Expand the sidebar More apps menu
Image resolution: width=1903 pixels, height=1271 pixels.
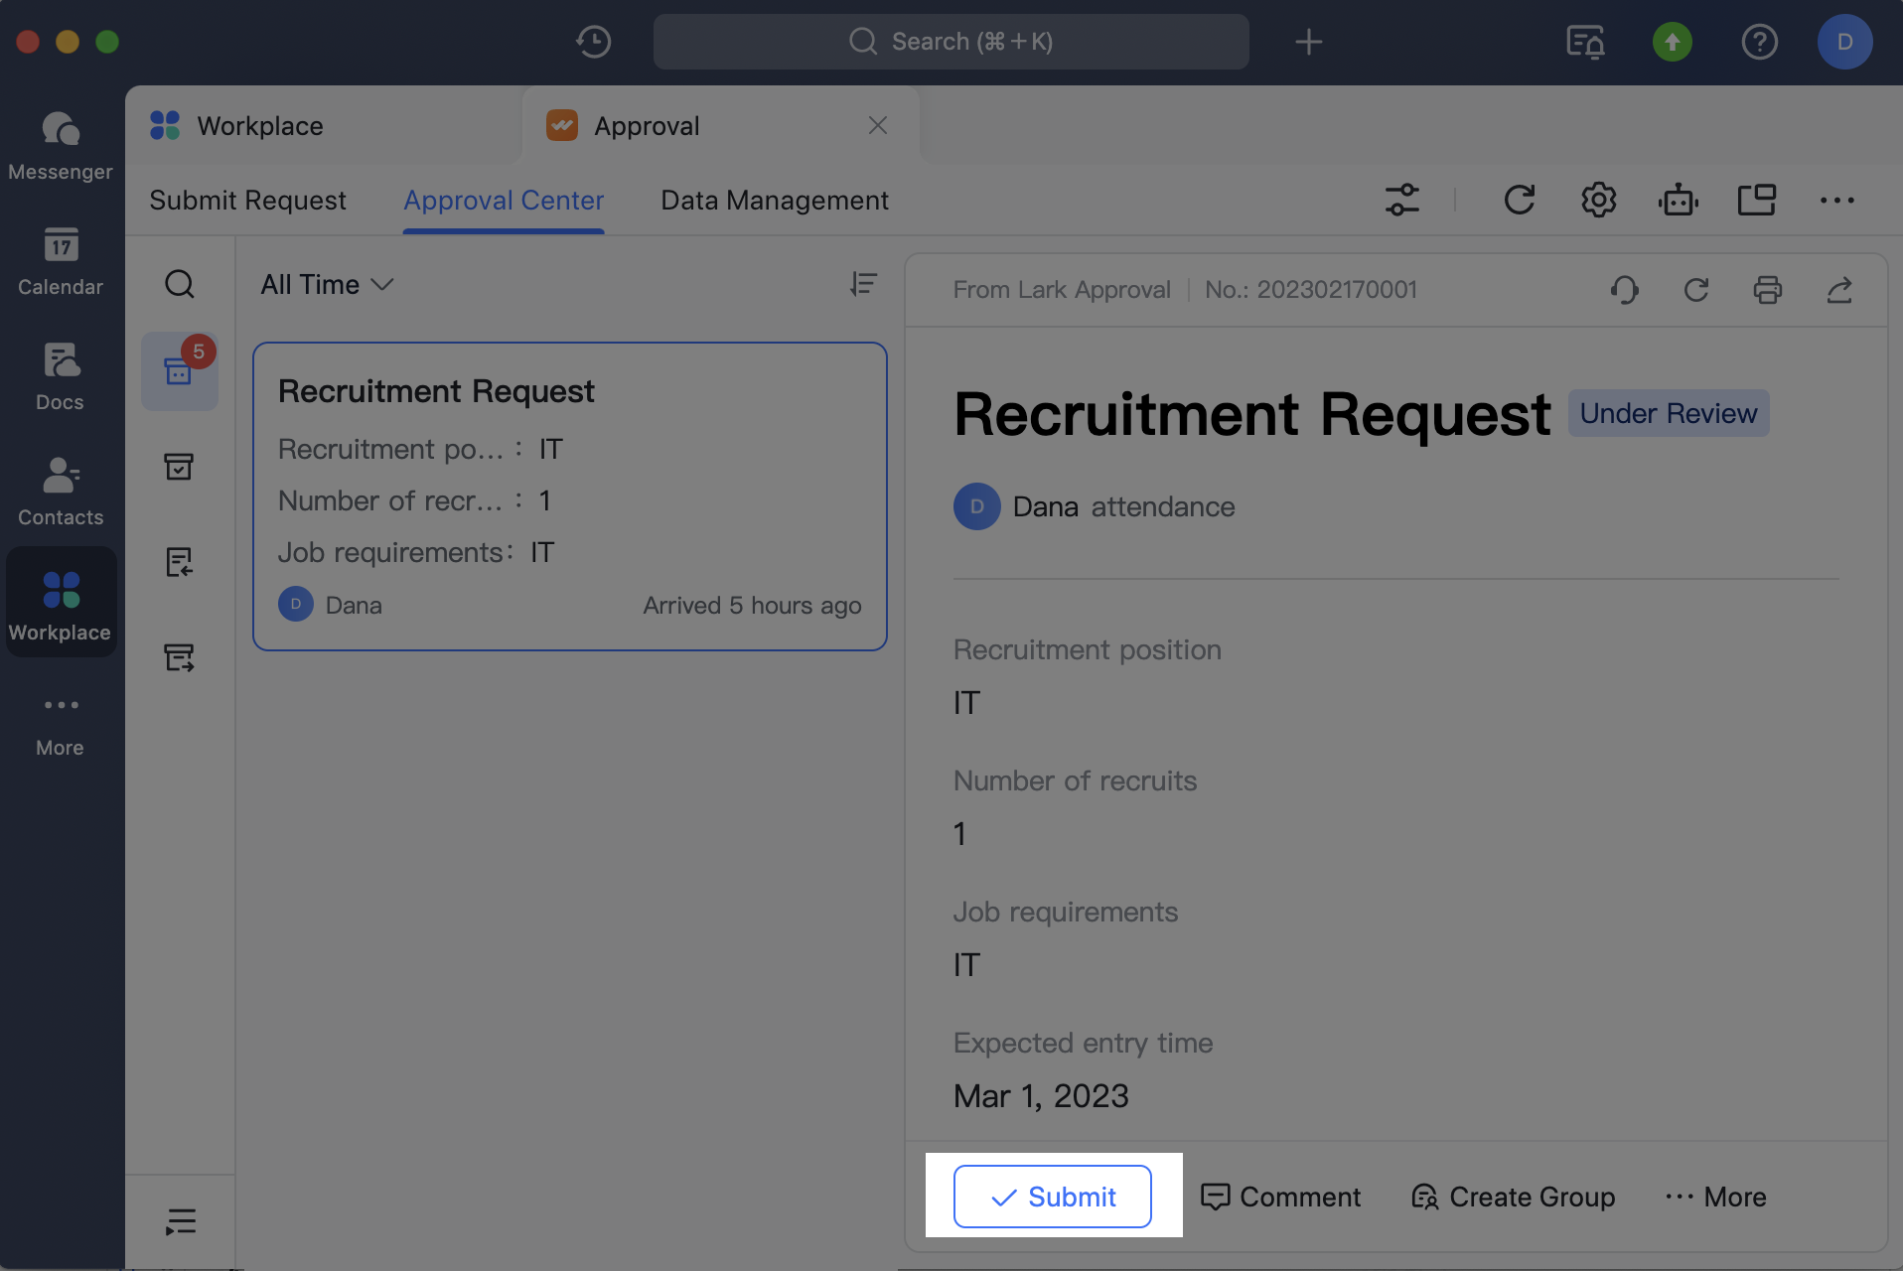click(60, 723)
